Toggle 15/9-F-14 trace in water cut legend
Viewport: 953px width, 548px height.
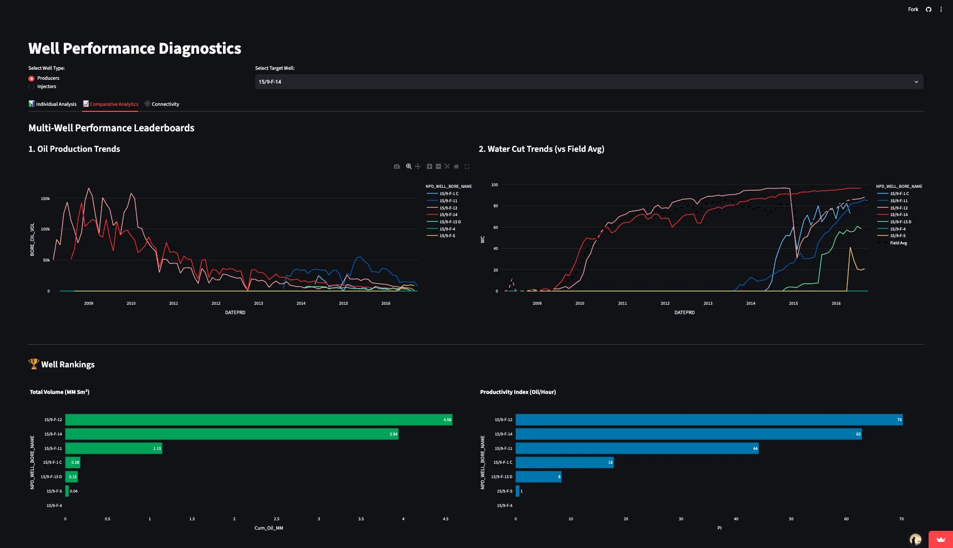pyautogui.click(x=893, y=214)
